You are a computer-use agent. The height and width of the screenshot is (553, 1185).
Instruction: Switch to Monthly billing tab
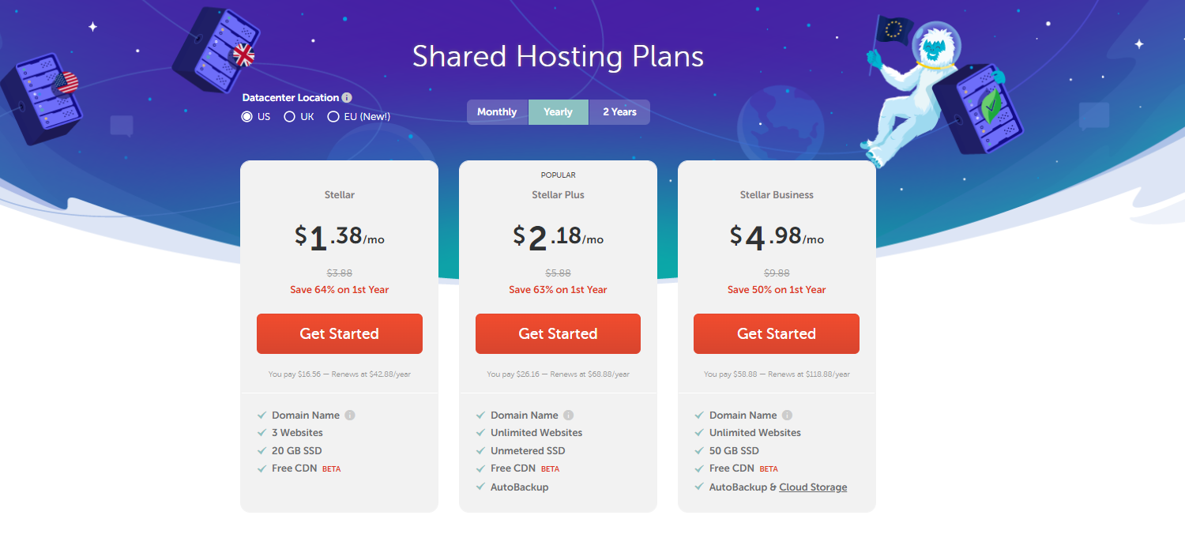[497, 112]
